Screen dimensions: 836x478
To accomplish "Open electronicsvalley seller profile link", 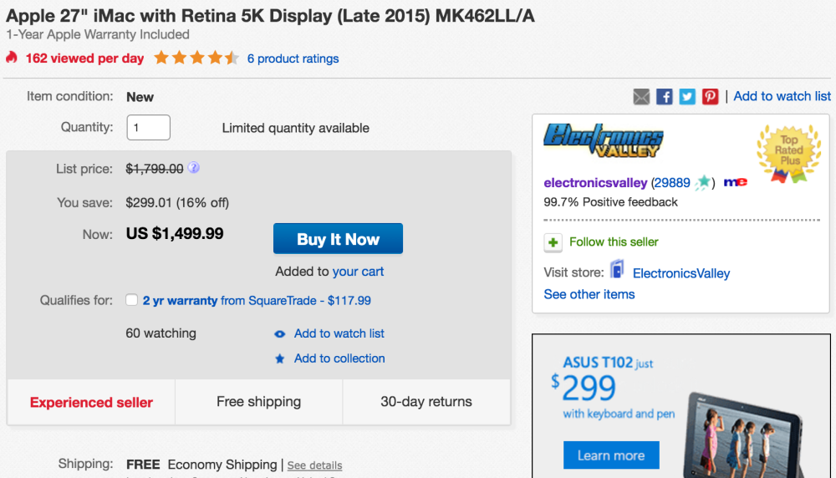I will coord(595,182).
